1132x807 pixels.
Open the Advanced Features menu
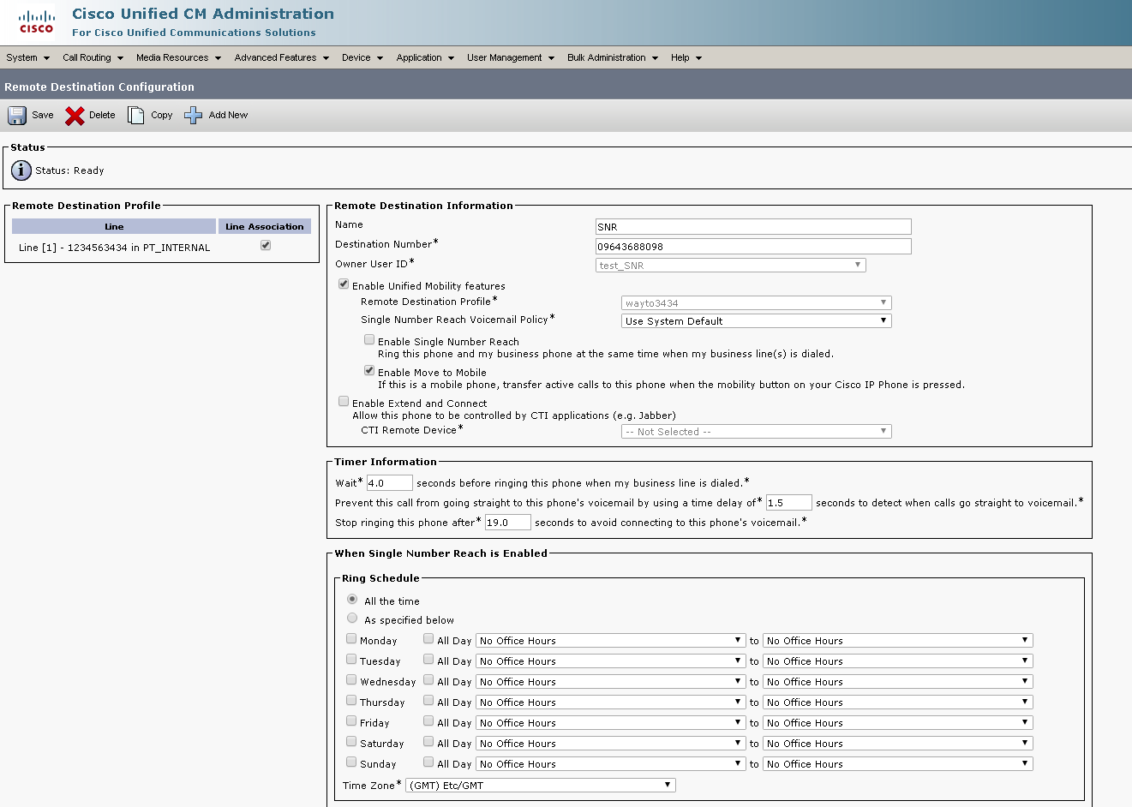click(x=281, y=57)
